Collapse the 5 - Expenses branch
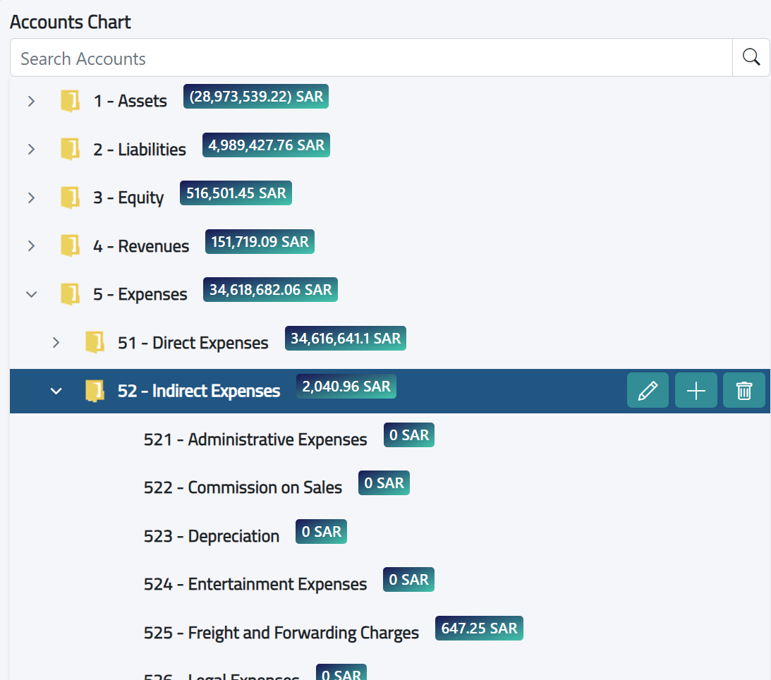The image size is (771, 680). (x=31, y=294)
